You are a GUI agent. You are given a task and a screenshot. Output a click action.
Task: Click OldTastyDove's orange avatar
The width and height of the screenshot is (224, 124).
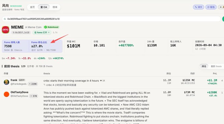coord(7,94)
